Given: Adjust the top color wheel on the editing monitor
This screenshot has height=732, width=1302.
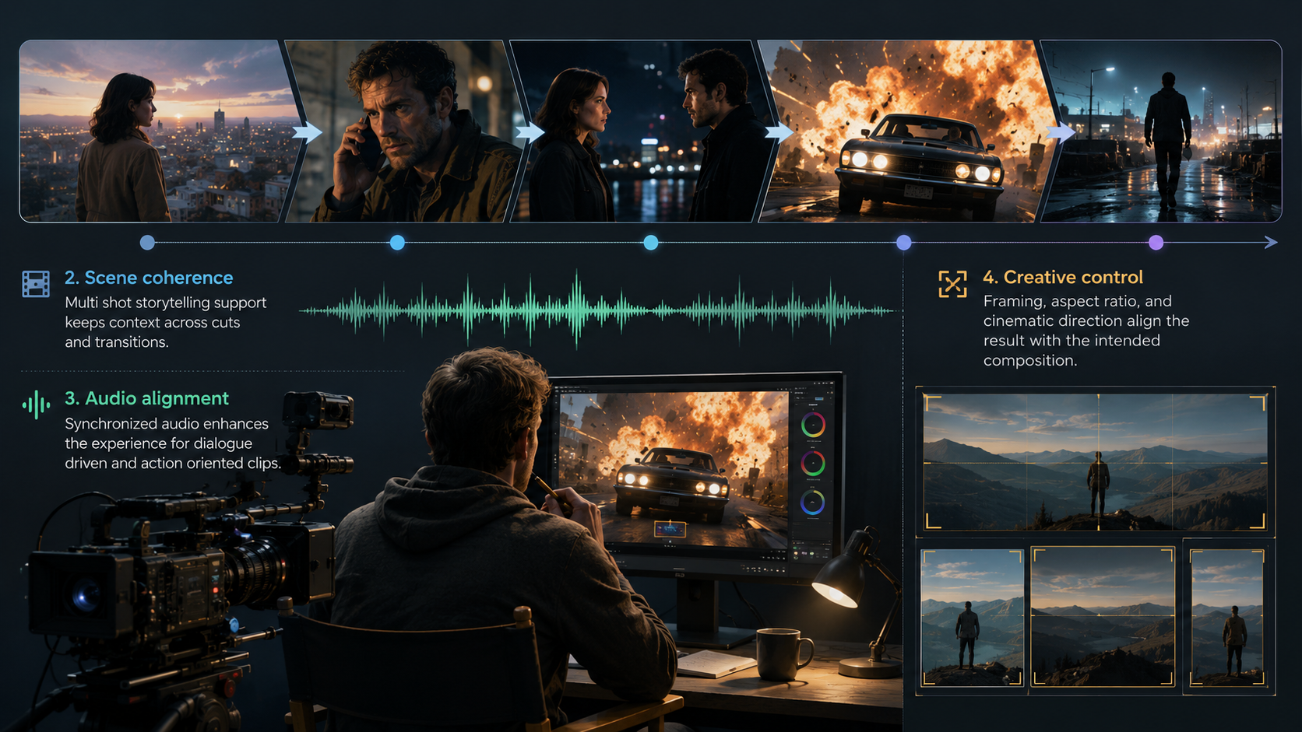Looking at the screenshot, I should (813, 425).
